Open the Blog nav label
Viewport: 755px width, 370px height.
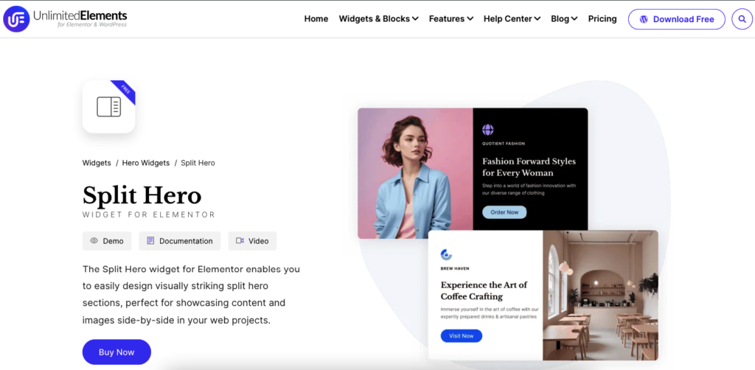(560, 18)
